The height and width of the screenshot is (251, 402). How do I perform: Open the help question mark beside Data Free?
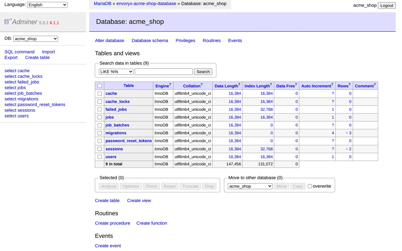pos(296,84)
